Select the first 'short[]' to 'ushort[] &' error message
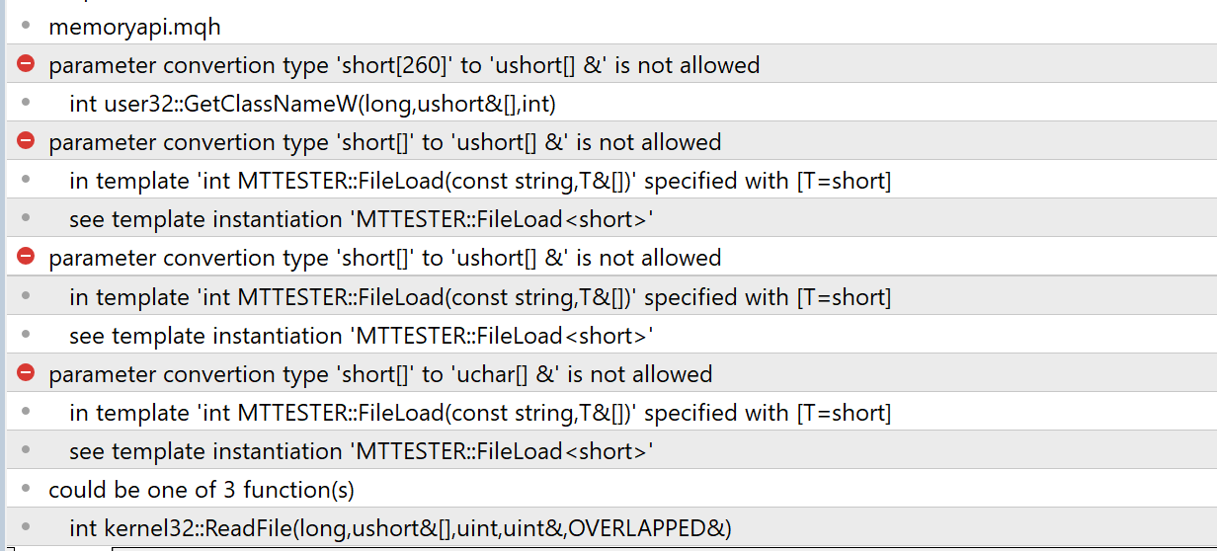The height and width of the screenshot is (551, 1217). pos(384,142)
